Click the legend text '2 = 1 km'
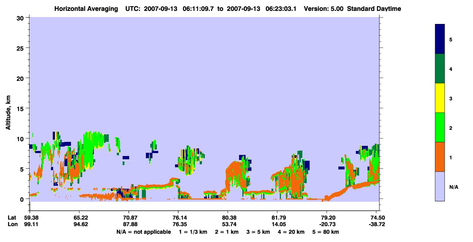 (x=227, y=232)
